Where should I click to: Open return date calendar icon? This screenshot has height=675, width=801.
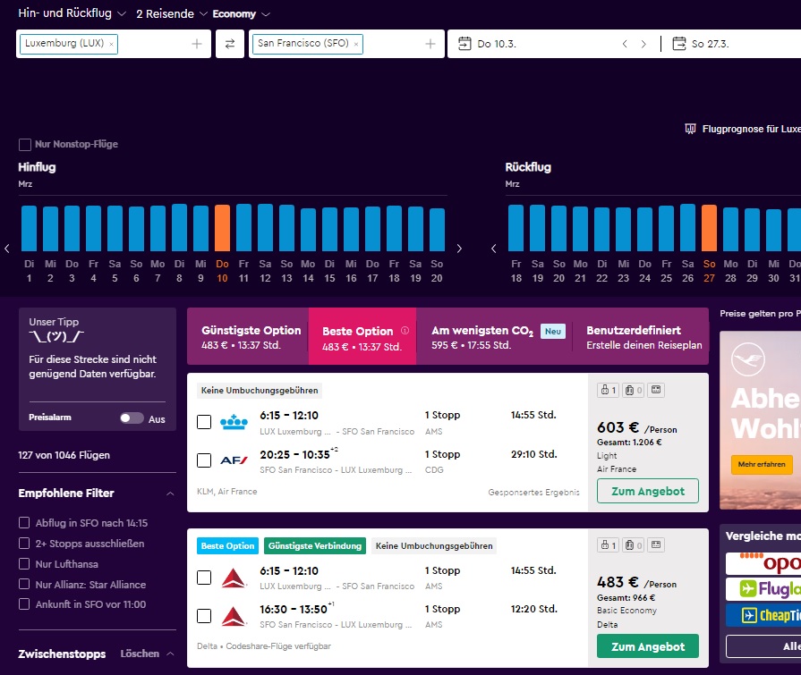click(678, 44)
